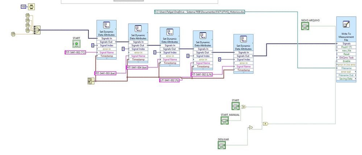Image resolution: width=362 pixels, height=155 pixels.
Task: Click the LIT-5441-002 (%) string constant
Action: point(170,80)
